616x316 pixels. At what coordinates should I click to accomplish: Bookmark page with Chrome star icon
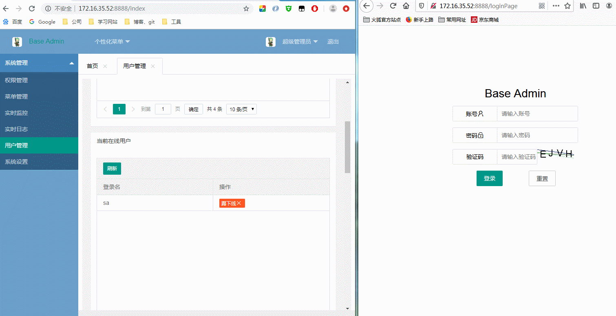click(x=246, y=9)
